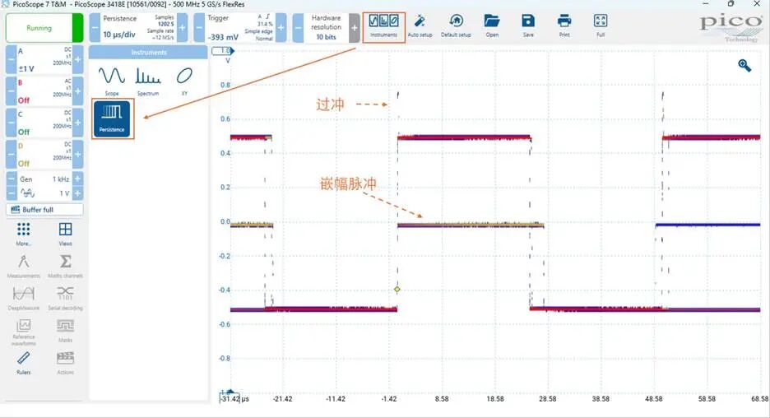Screen dimensions: 770x418
Task: Open the Views layout menu
Action: 65,234
